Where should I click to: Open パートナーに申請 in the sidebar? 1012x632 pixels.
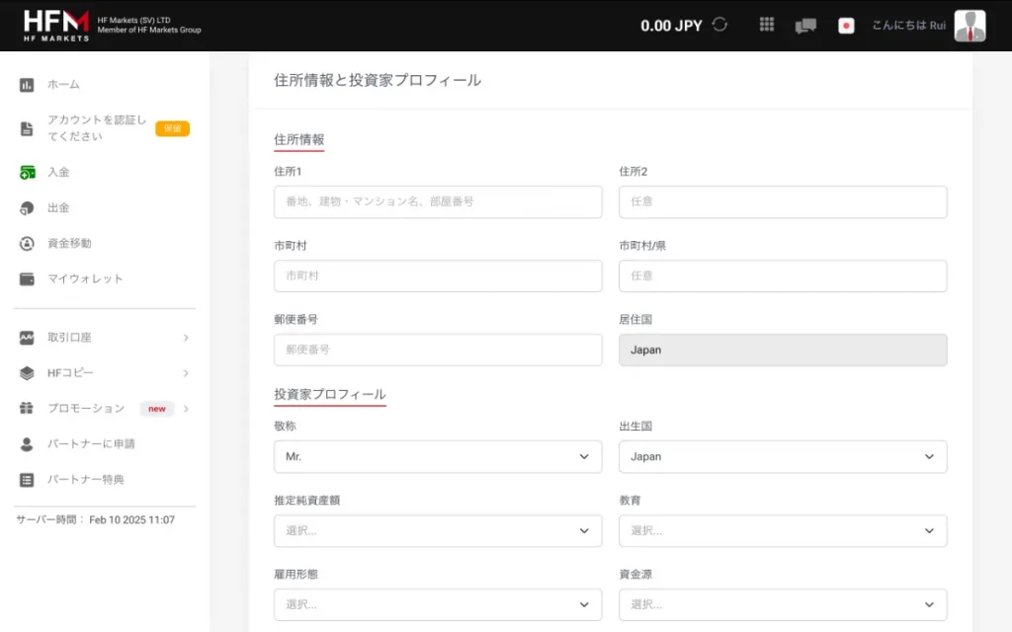[91, 443]
